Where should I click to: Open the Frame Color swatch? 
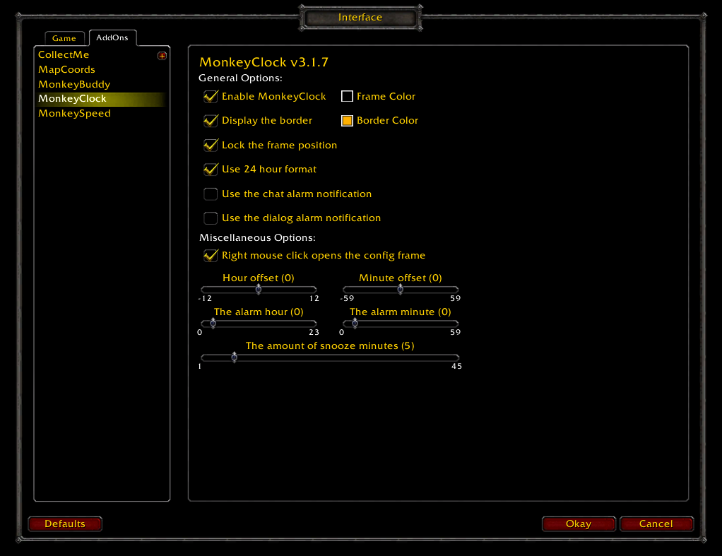pos(347,96)
